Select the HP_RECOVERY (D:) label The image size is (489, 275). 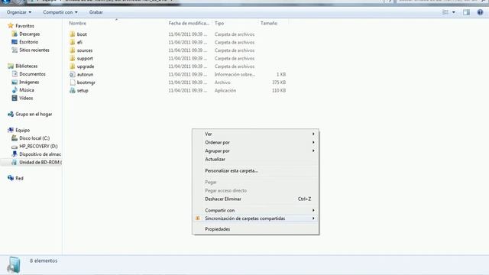pos(38,146)
